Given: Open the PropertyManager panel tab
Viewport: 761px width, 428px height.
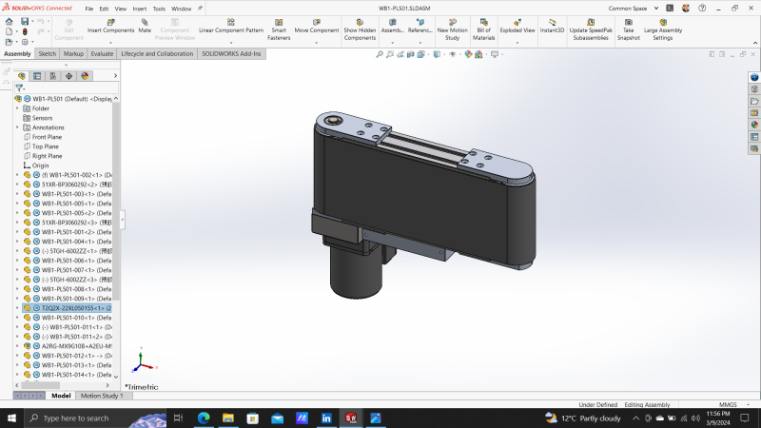Looking at the screenshot, I should point(37,75).
